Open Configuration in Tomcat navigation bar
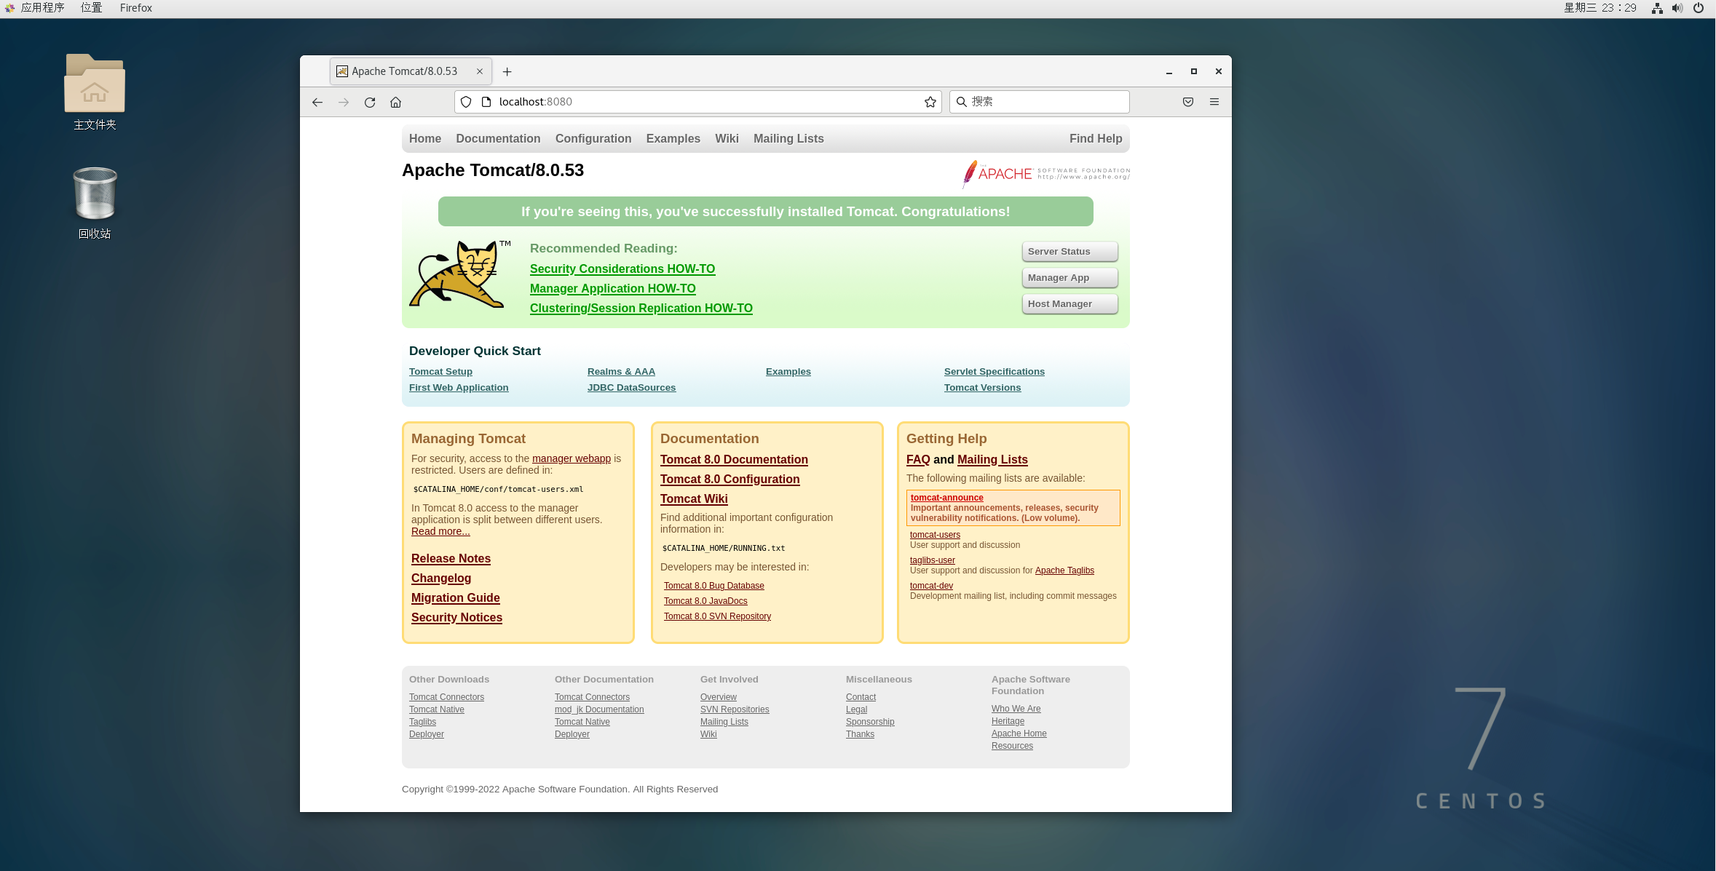Image resolution: width=1716 pixels, height=871 pixels. coord(593,138)
